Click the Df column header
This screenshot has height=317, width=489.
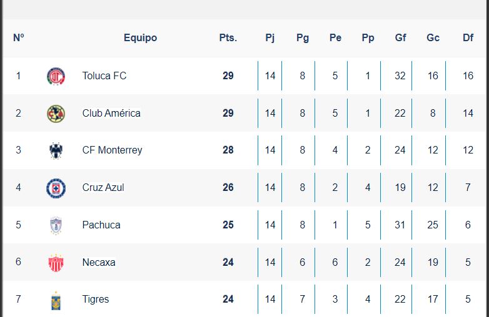click(468, 38)
